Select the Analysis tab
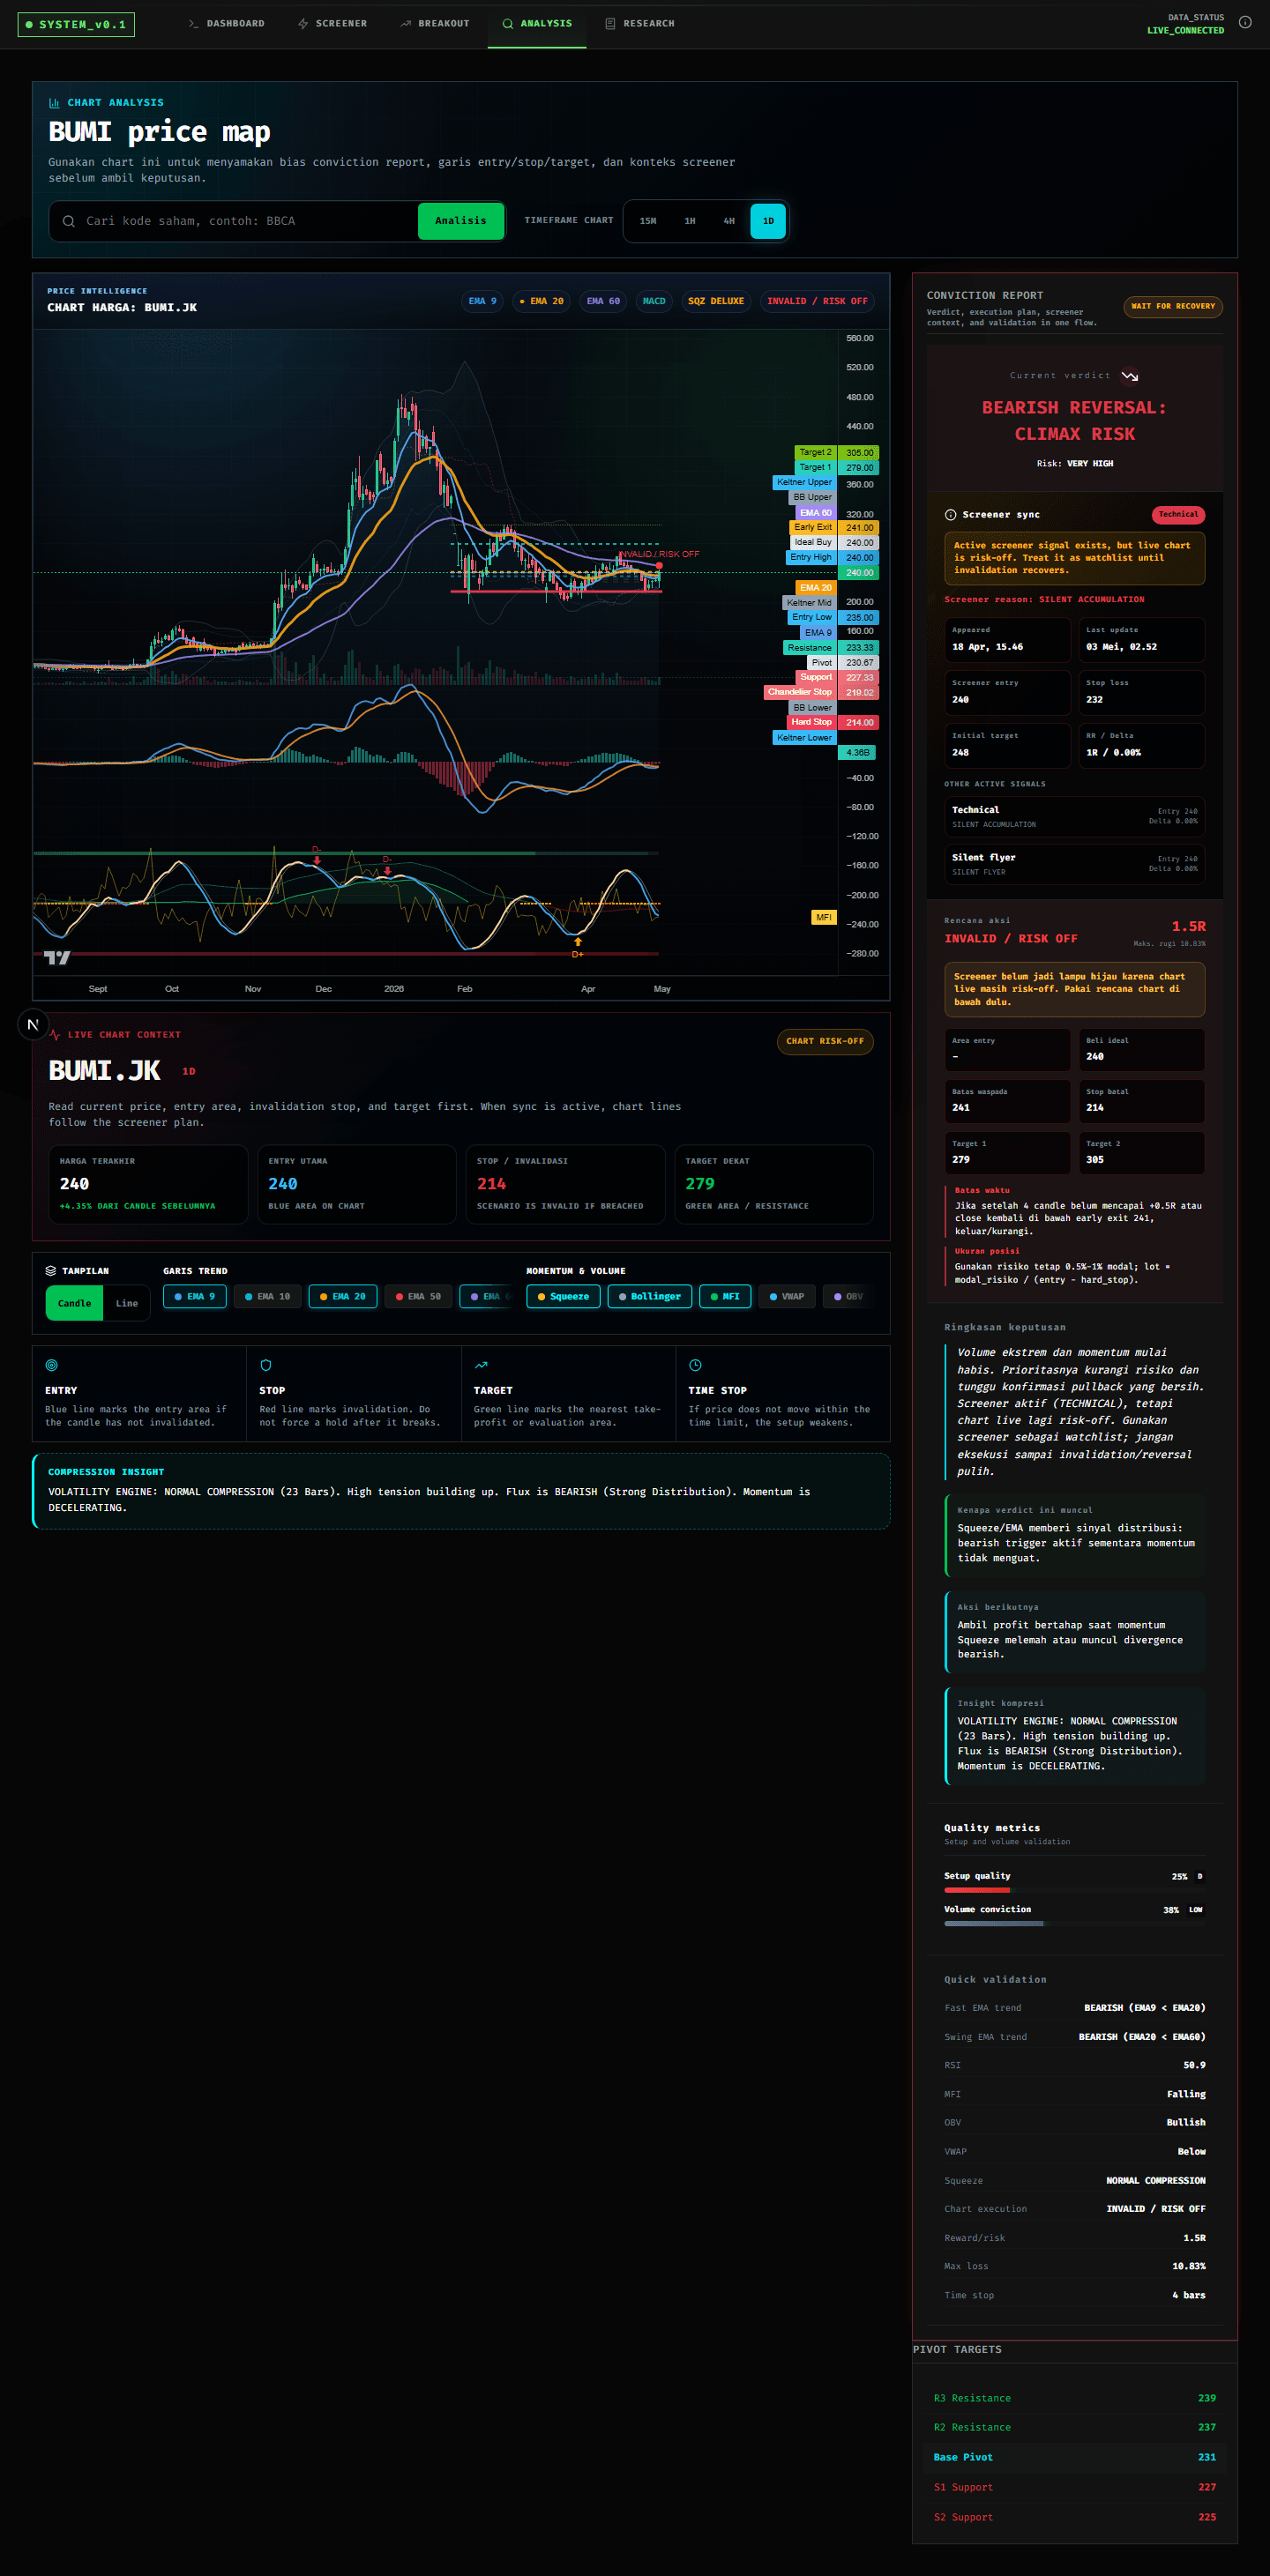 pos(536,24)
